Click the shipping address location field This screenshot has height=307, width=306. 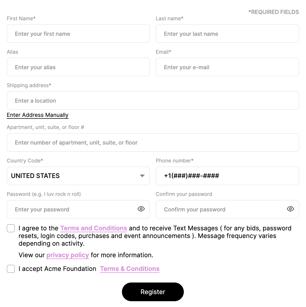pyautogui.click(x=153, y=100)
